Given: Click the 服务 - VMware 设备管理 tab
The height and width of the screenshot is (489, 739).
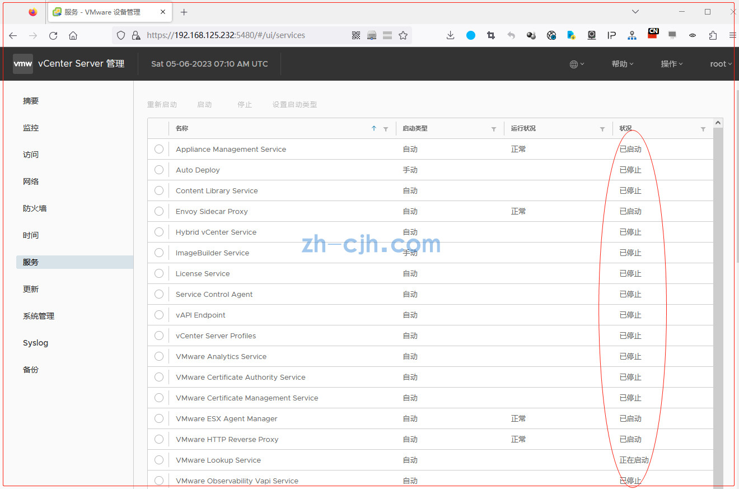Looking at the screenshot, I should click(x=109, y=12).
